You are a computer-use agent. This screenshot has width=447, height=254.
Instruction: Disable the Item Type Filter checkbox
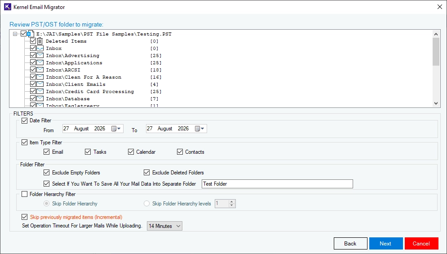point(25,142)
